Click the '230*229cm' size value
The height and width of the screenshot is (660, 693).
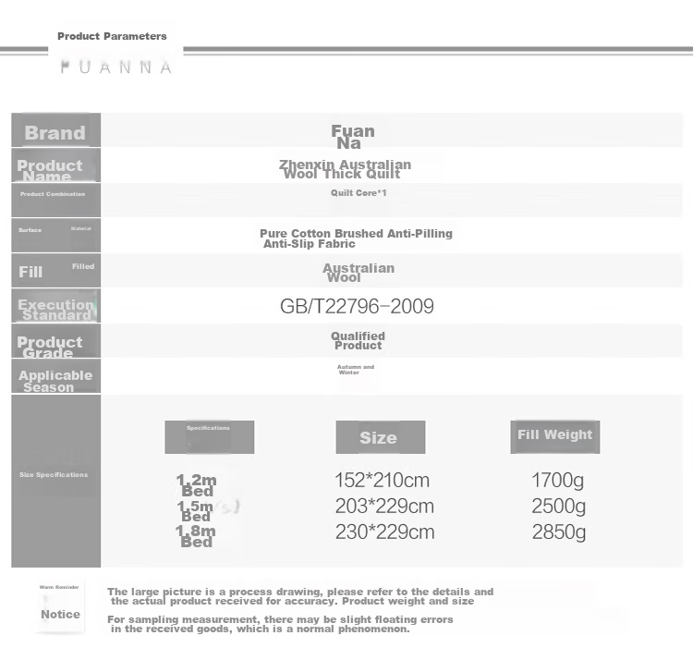pyautogui.click(x=385, y=532)
